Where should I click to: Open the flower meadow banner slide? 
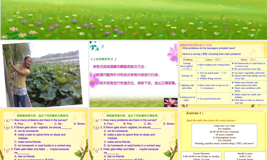tap(133, 20)
